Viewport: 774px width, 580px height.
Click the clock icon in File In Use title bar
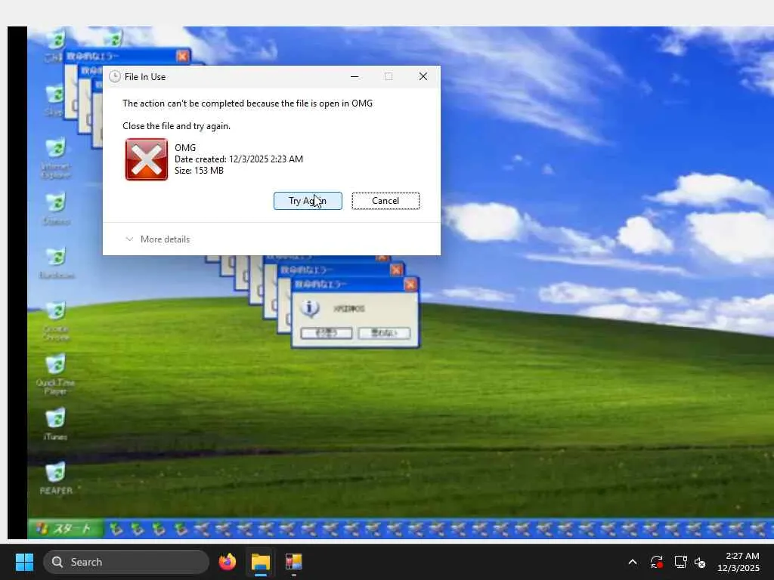[x=115, y=76]
